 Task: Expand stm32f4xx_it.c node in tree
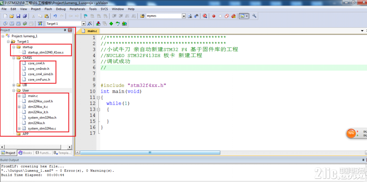click(x=19, y=107)
